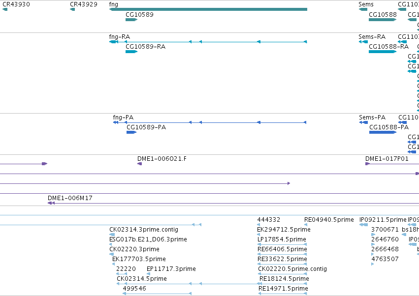This screenshot has height=296, width=419.
Task: Click the Sems gene arrow glyph
Action: [x=363, y=9]
